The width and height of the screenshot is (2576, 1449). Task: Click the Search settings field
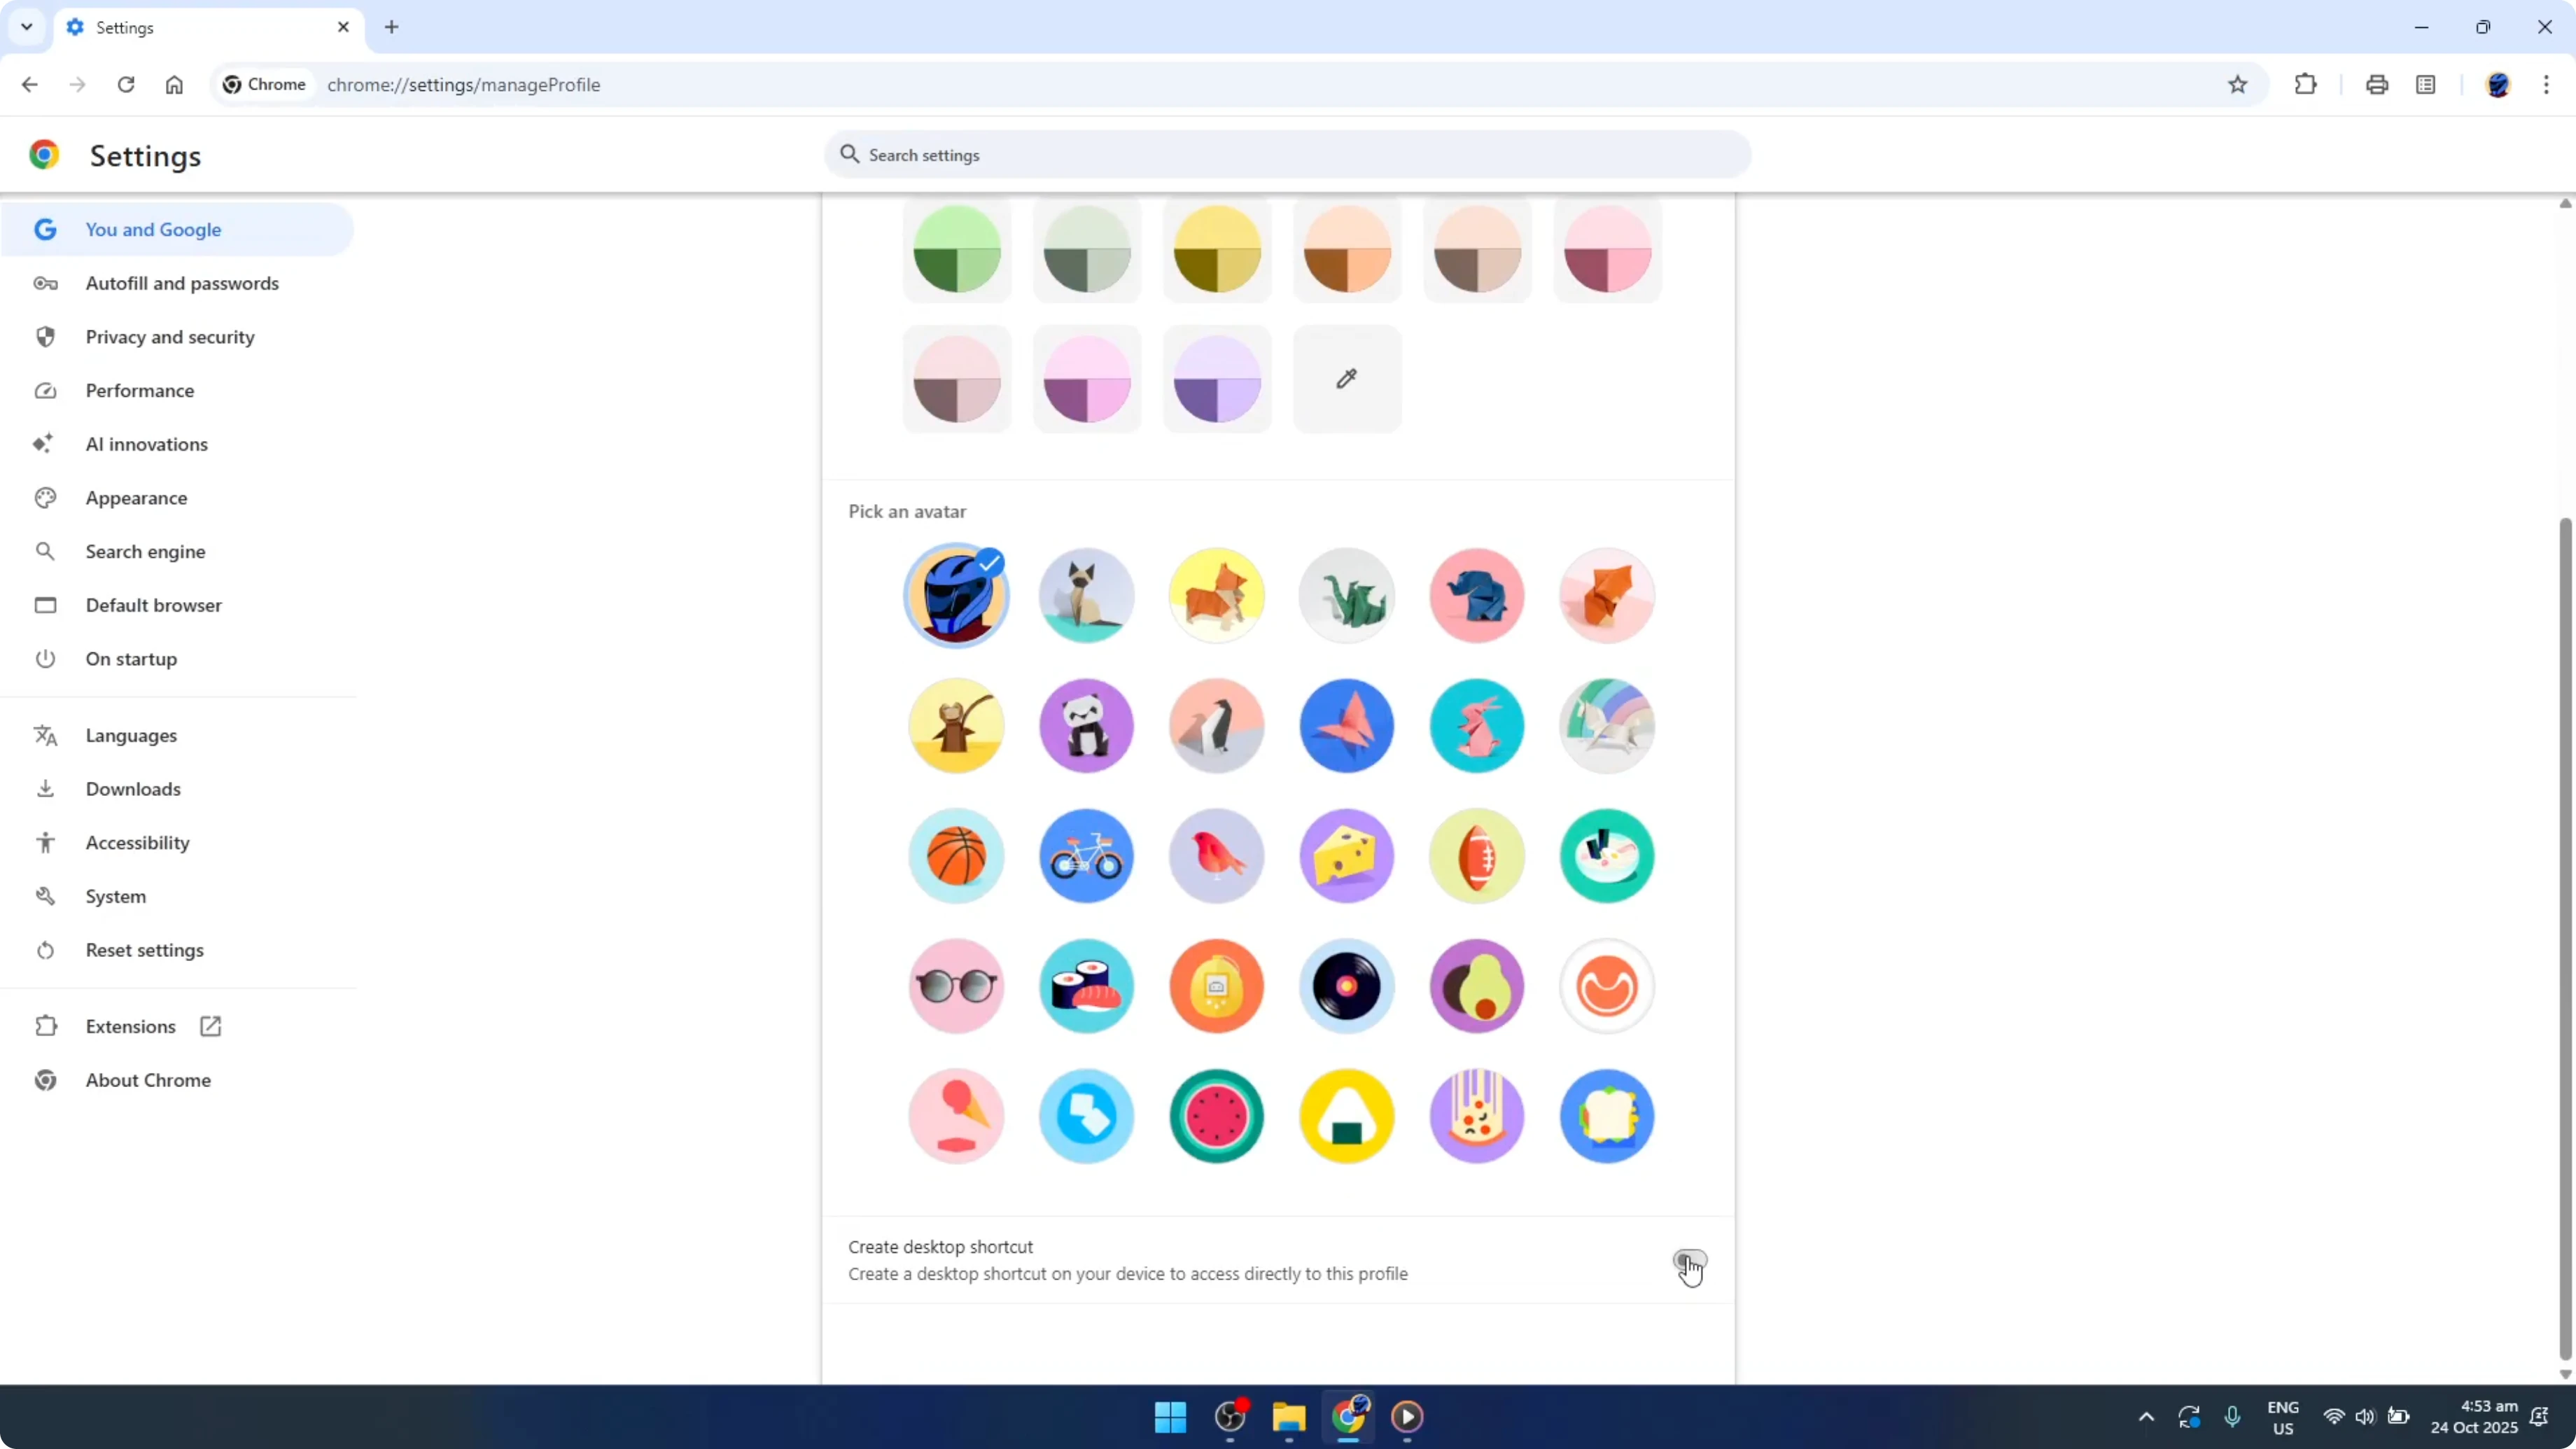point(1286,155)
